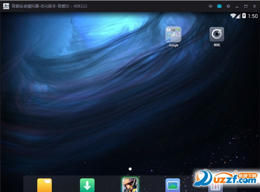Open the yellow file manager dock icon

click(44, 185)
